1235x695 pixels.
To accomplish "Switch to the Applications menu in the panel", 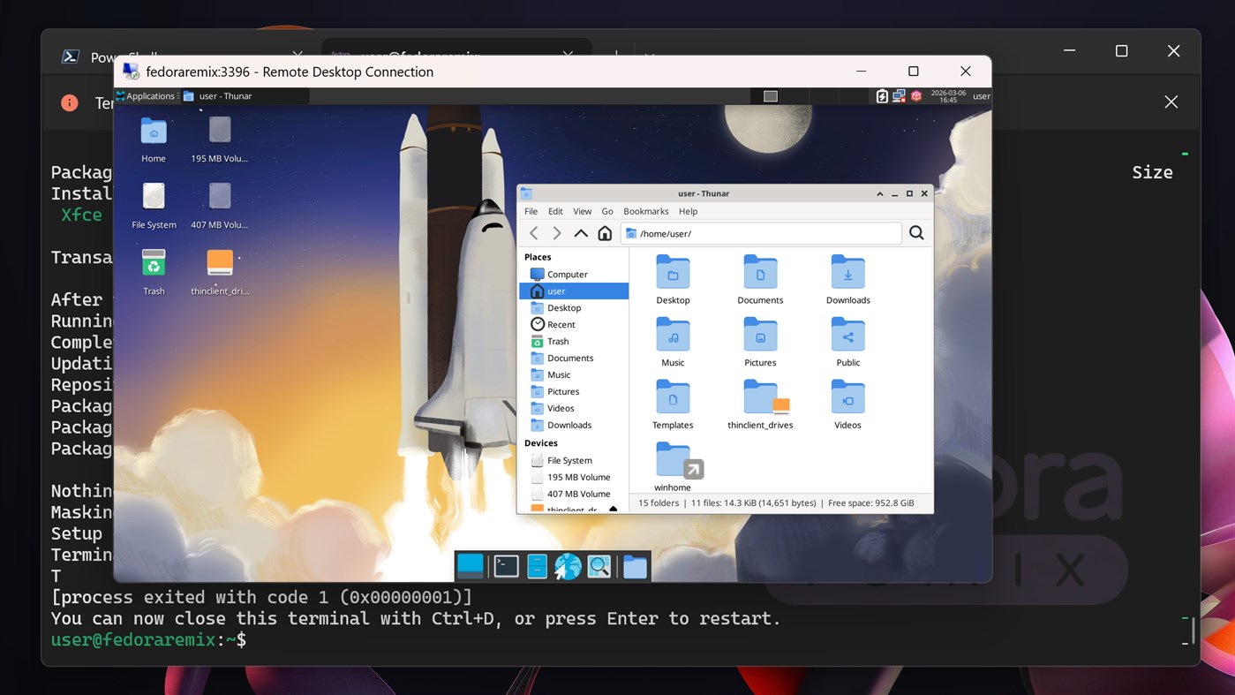I will (x=147, y=95).
